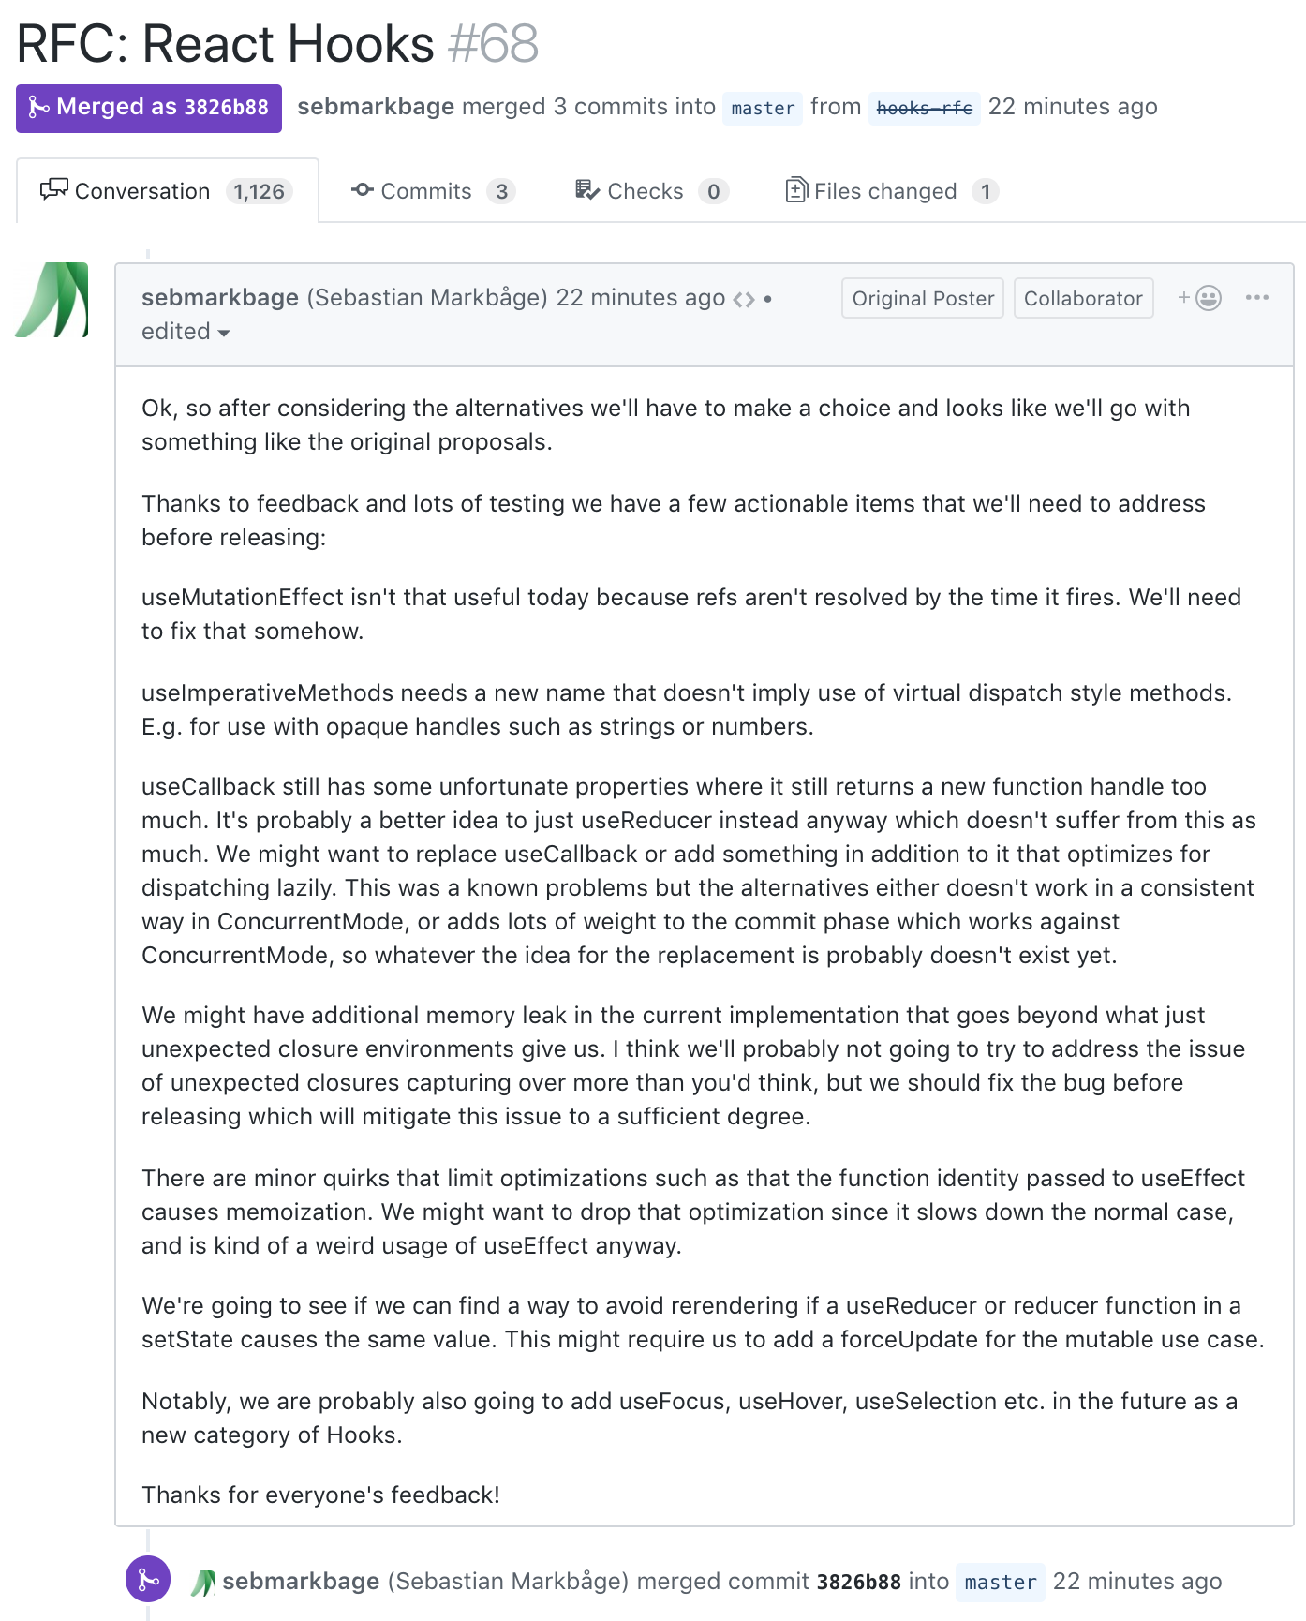
Task: Click the Files changed document icon
Action: (x=795, y=190)
